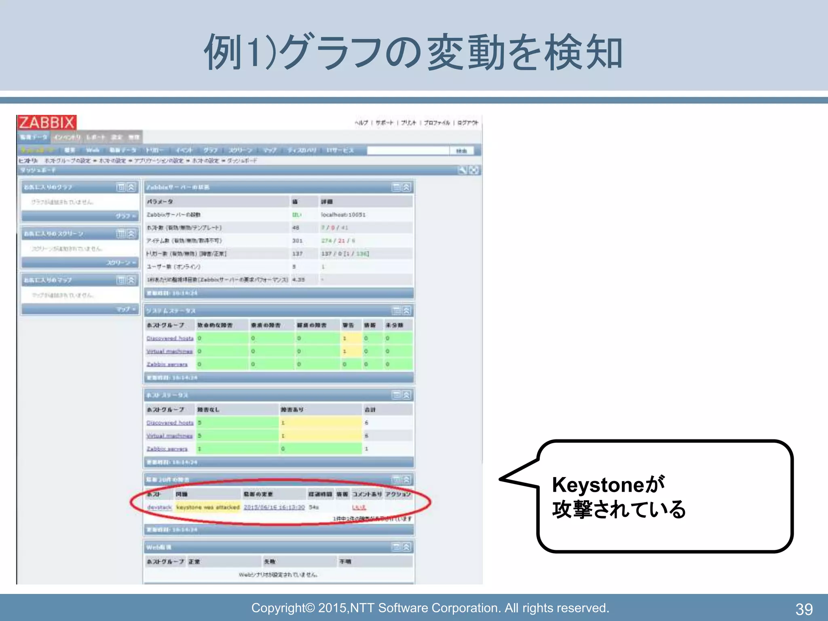Open the ITサービス submenu item

(340, 150)
